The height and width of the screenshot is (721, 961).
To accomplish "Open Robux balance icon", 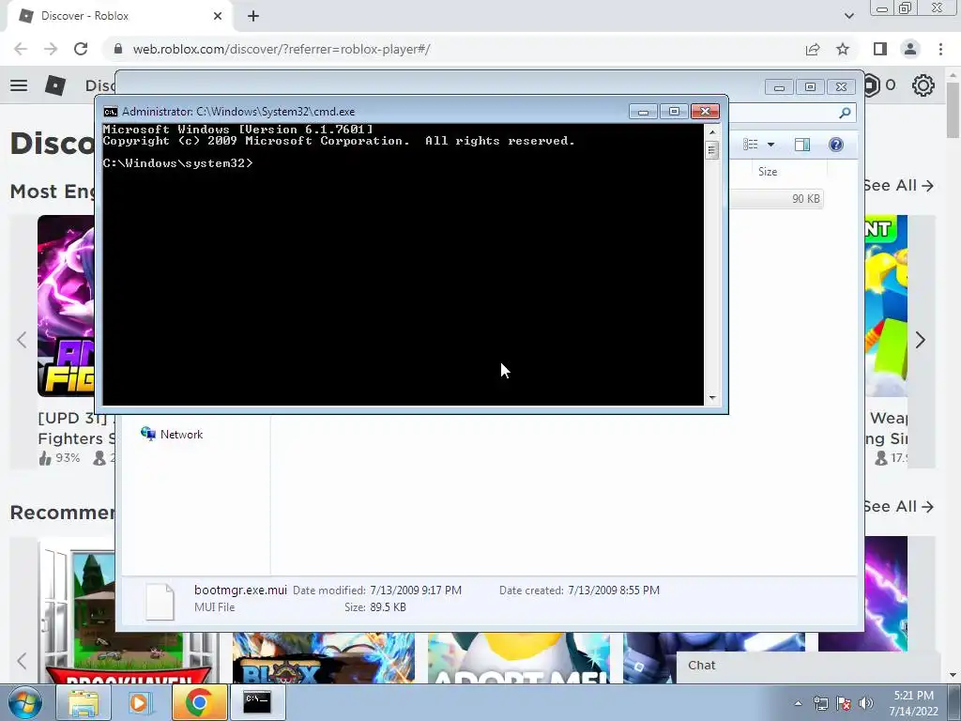I will (x=872, y=85).
